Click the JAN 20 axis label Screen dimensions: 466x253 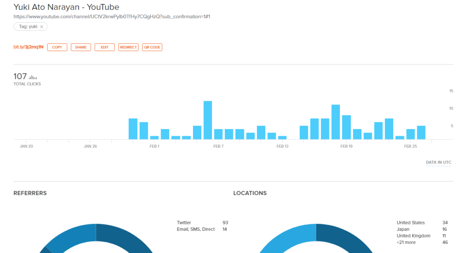(26, 146)
